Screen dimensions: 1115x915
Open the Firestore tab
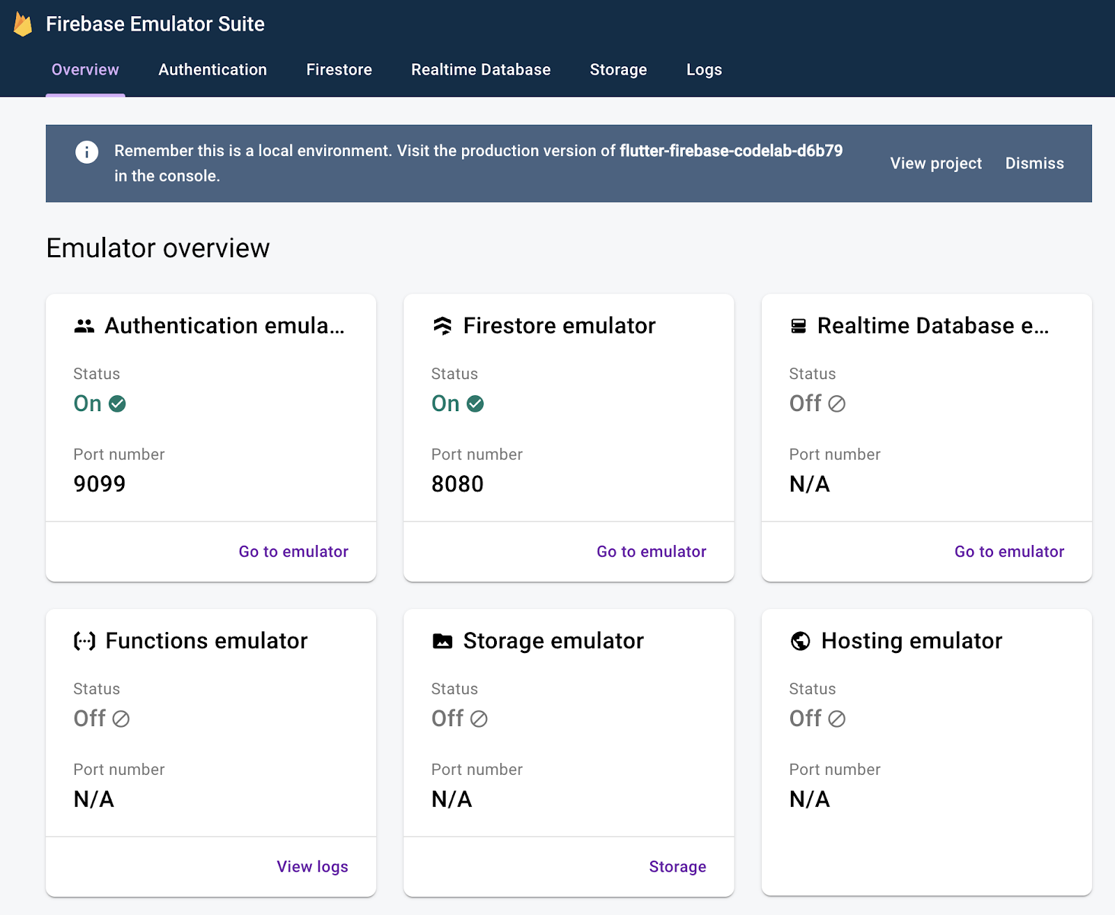339,70
